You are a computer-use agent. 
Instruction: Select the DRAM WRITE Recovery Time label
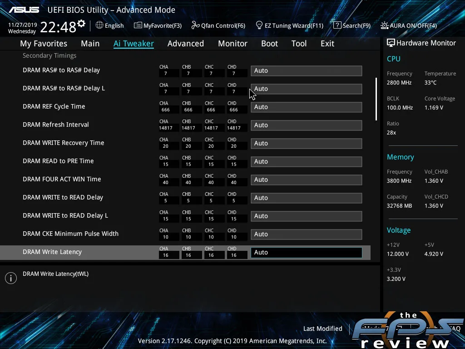point(64,143)
